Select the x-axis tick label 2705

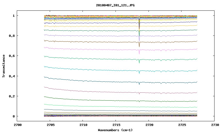click(51, 125)
